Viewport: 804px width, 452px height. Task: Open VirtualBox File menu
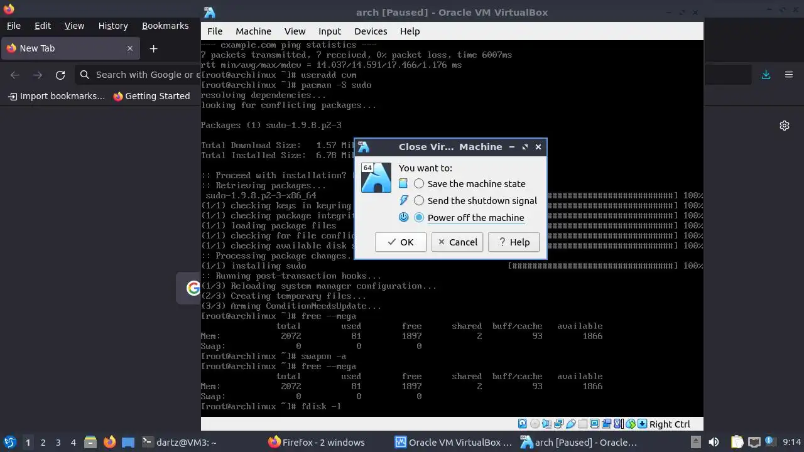[x=215, y=31]
